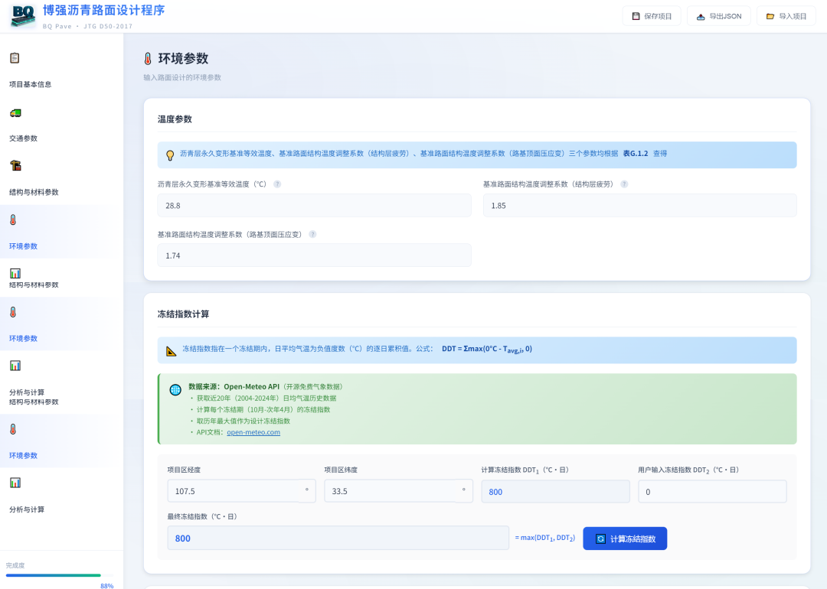
Task: Click the export icon of 导出JSON
Action: [x=701, y=16]
